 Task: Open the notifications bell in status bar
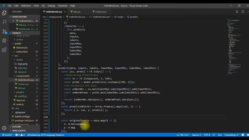(x=248, y=135)
